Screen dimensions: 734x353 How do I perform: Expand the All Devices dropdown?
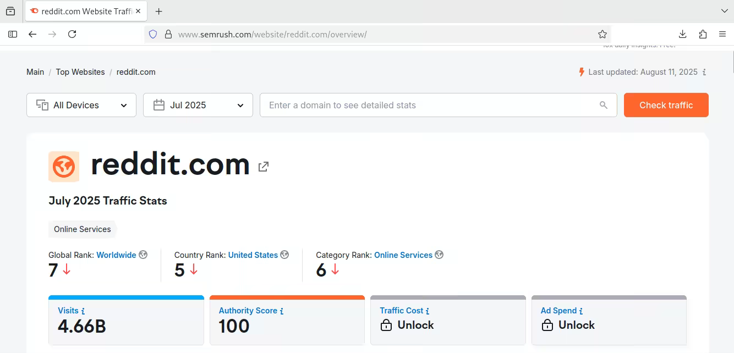81,105
